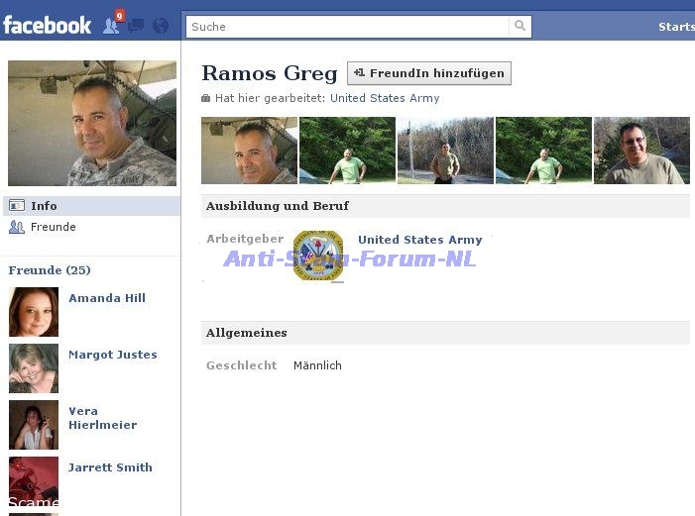This screenshot has width=695, height=516.
Task: Click the large profile picture of Ramos Greg
Action: pyautogui.click(x=92, y=124)
